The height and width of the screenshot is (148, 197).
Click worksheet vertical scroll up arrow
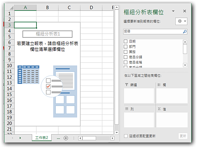tap(117, 7)
